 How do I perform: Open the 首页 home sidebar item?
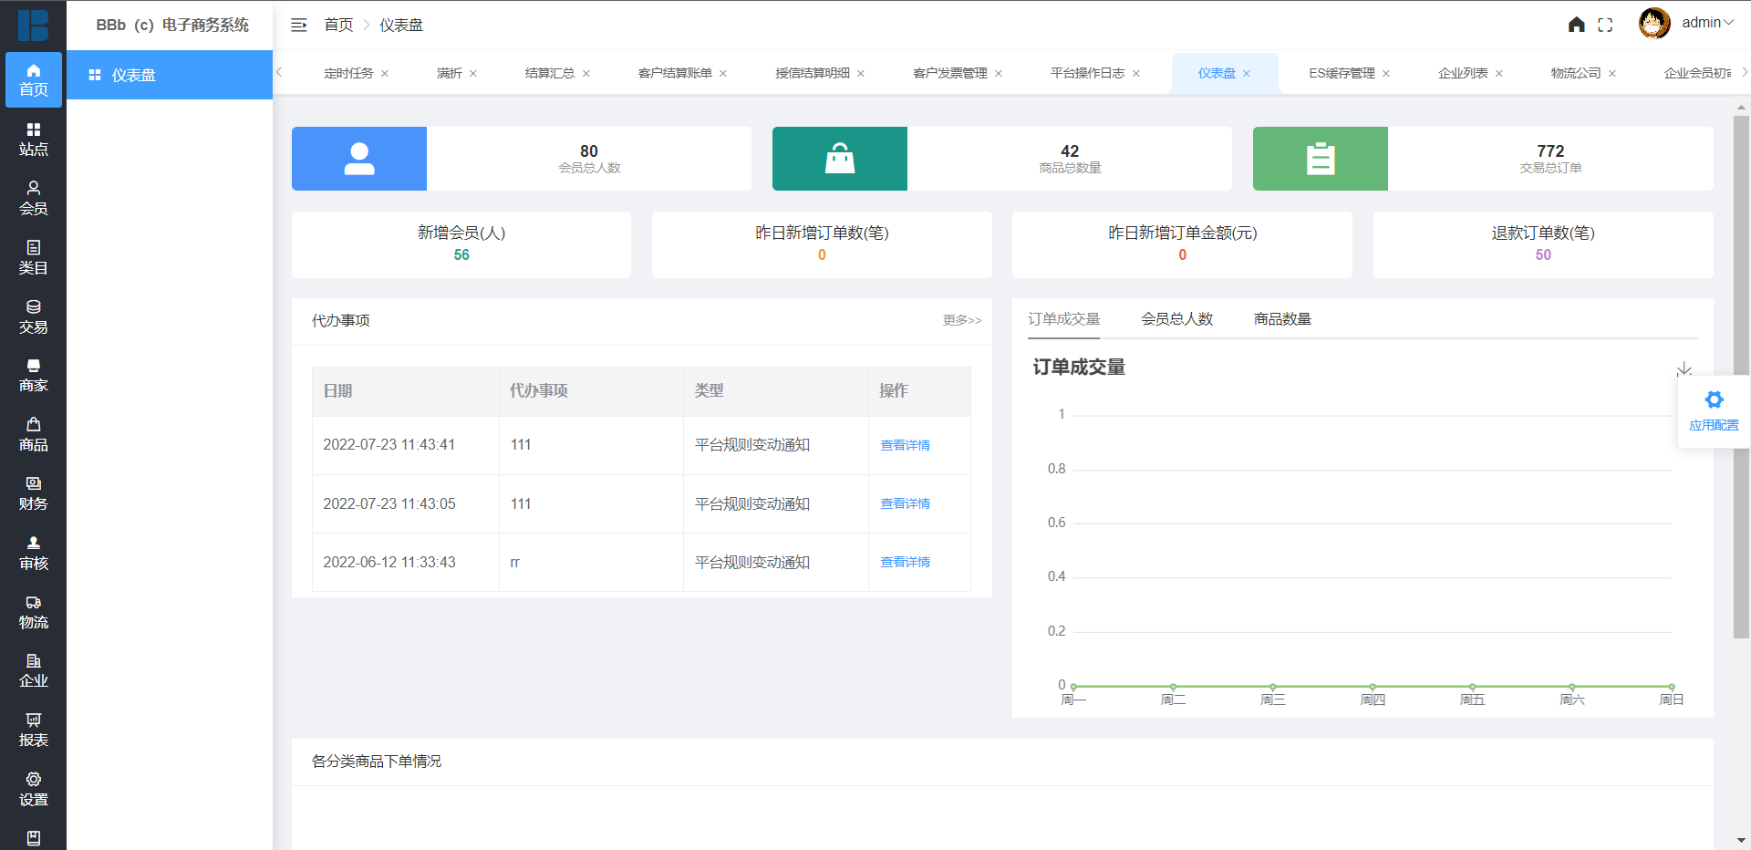(34, 80)
